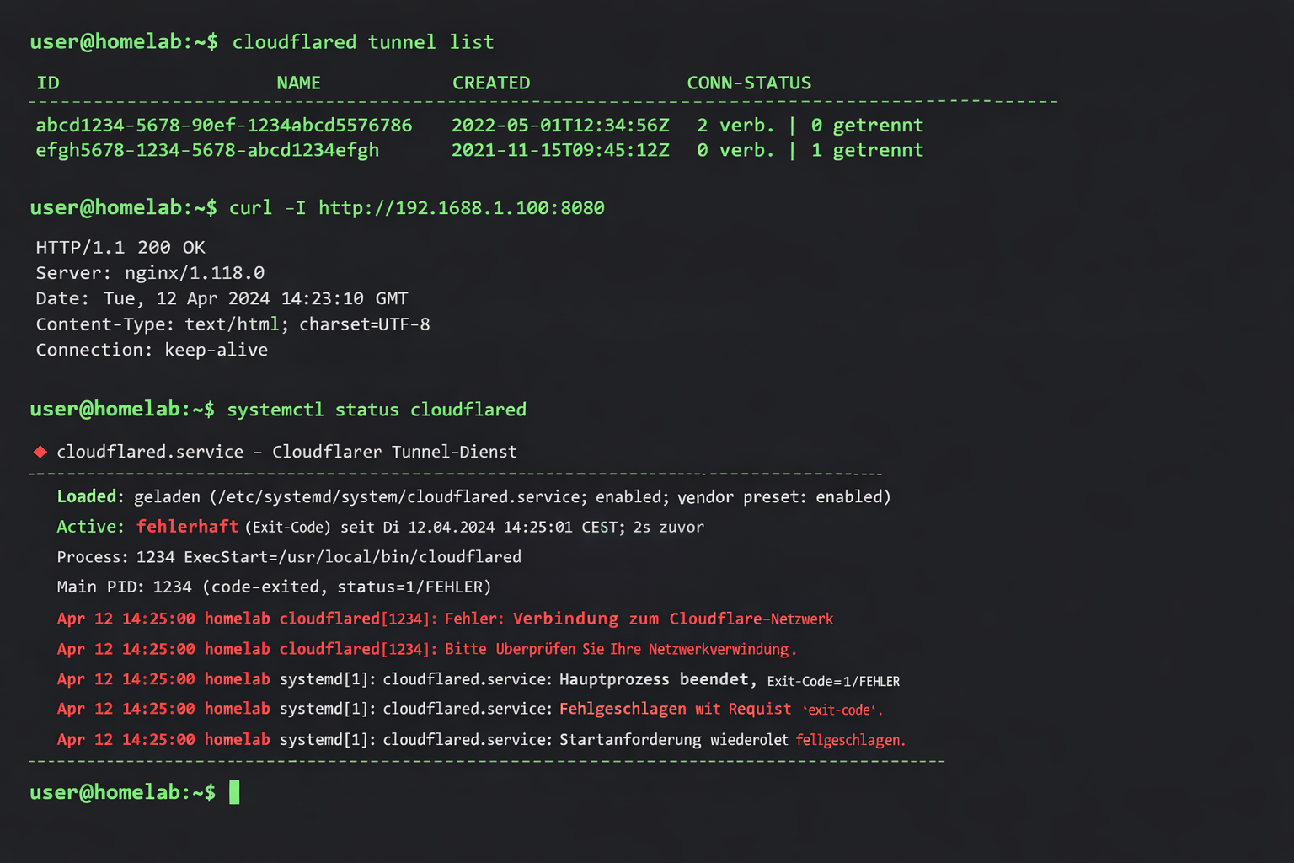Click the CONN-STATUS column header
Image resolution: width=1294 pixels, height=863 pixels.
point(749,83)
